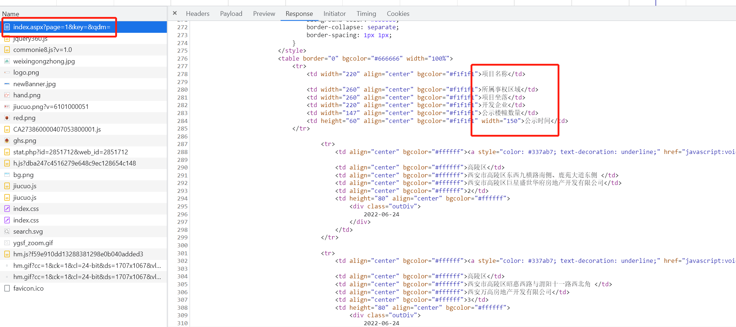
Task: Switch to the Headers tab
Action: [x=197, y=14]
